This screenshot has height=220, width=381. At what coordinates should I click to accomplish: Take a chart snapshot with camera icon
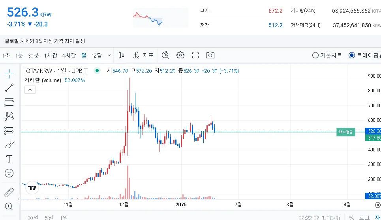pos(210,55)
